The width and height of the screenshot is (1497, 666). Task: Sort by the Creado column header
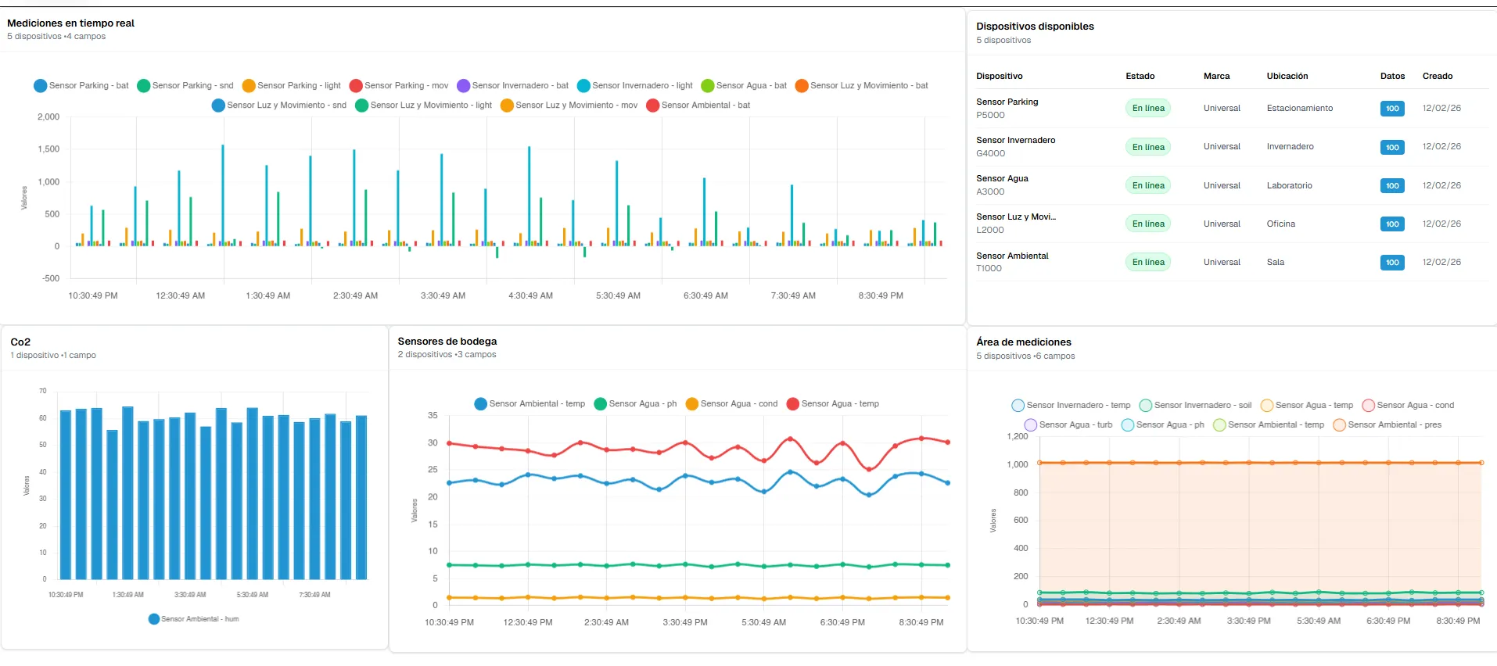[1438, 76]
